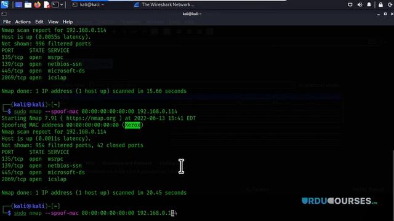This screenshot has width=394, height=221.
Task: Close the terminal window
Action: pyautogui.click(x=392, y=14)
